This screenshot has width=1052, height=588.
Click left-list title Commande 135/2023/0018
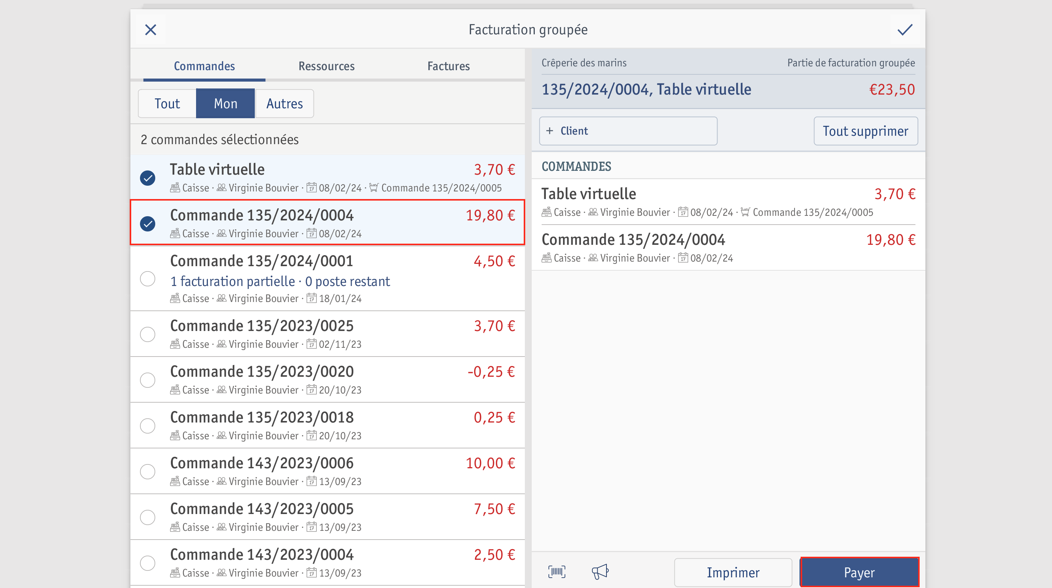tap(261, 417)
